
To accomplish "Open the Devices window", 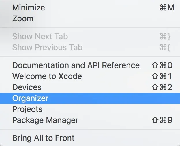I will [x=27, y=87].
